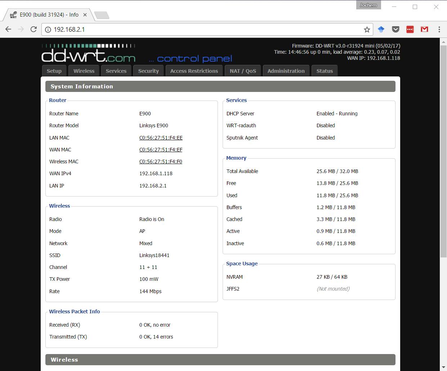Click the Wireless MAC address link
Image resolution: width=447 pixels, height=371 pixels.
(x=161, y=162)
